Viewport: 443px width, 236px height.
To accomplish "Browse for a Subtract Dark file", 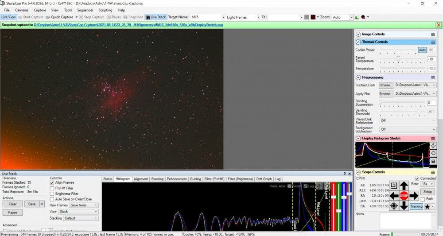I will [386, 85].
